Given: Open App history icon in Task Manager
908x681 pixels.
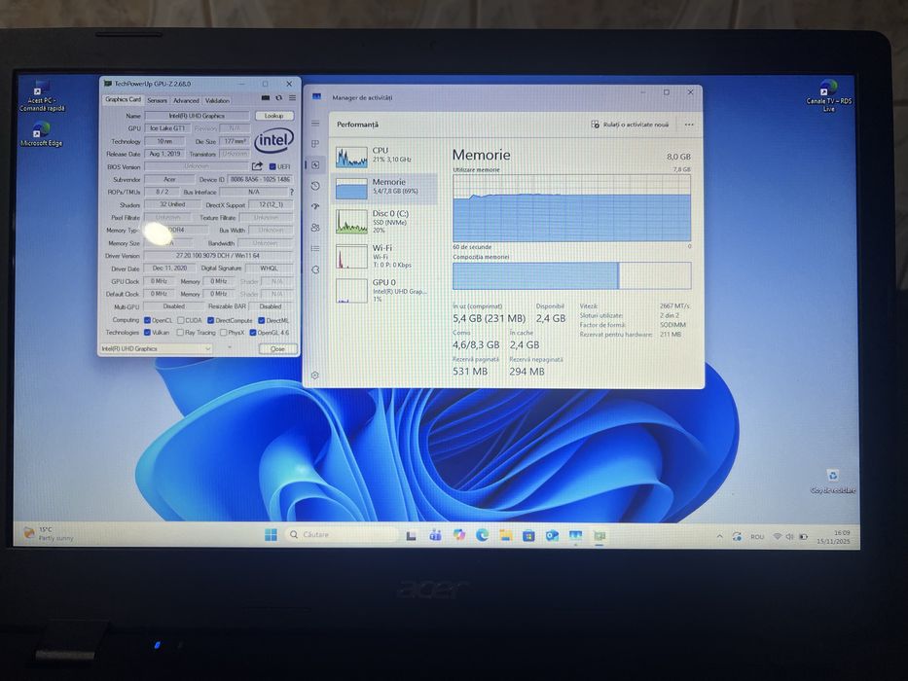Looking at the screenshot, I should [315, 186].
